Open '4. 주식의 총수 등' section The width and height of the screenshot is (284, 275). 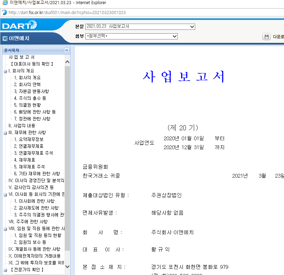click(30, 98)
